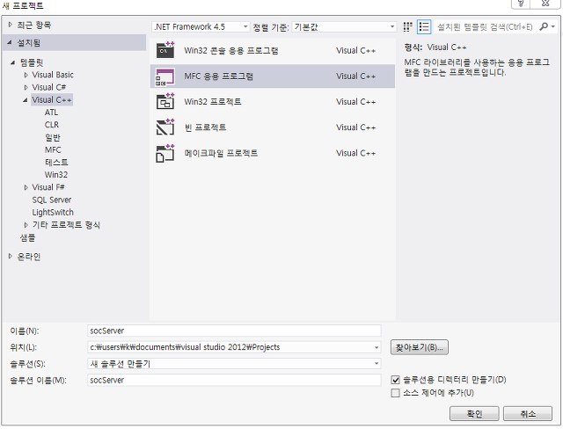Open the sort order dropdown
Screen dimensions: 563x429
pos(344,27)
